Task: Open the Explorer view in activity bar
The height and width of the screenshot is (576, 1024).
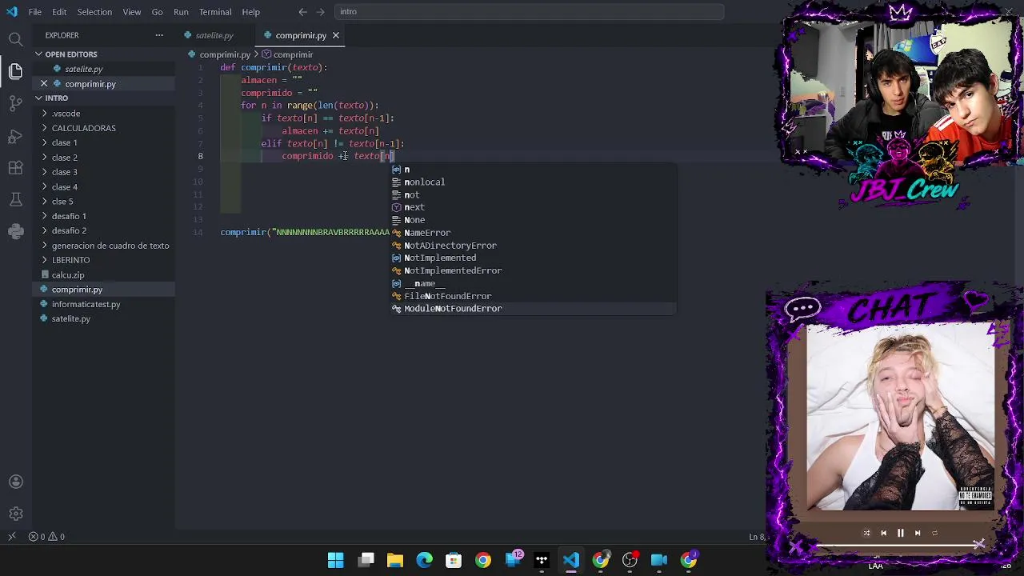Action: pos(15,71)
